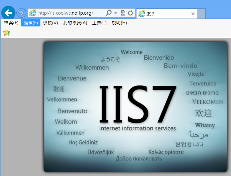Click the Forward arrow button
The image size is (231, 176).
(21, 13)
